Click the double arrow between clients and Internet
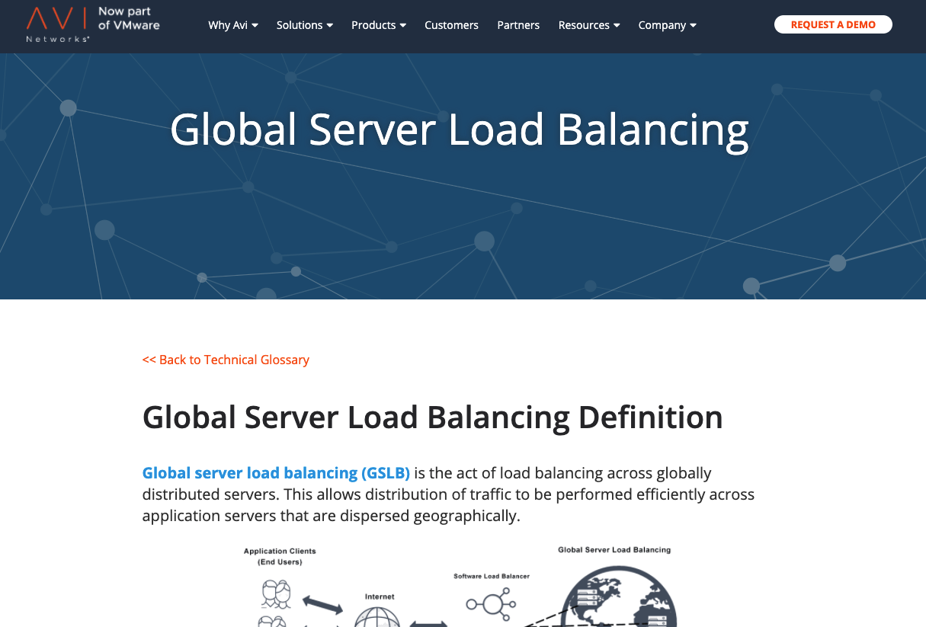This screenshot has height=627, width=926. 323,606
